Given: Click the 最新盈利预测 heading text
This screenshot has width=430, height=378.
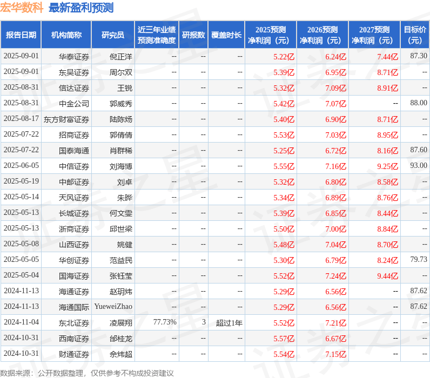Looking at the screenshot, I should pos(81,8).
